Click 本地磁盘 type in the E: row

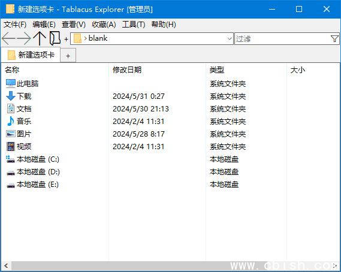(224, 185)
